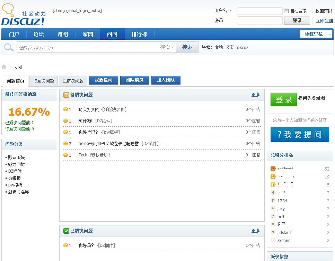Image resolution: width=335 pixels, height=261 pixels.
Task: Open the 论坛 navigation menu
Action: pyautogui.click(x=38, y=34)
